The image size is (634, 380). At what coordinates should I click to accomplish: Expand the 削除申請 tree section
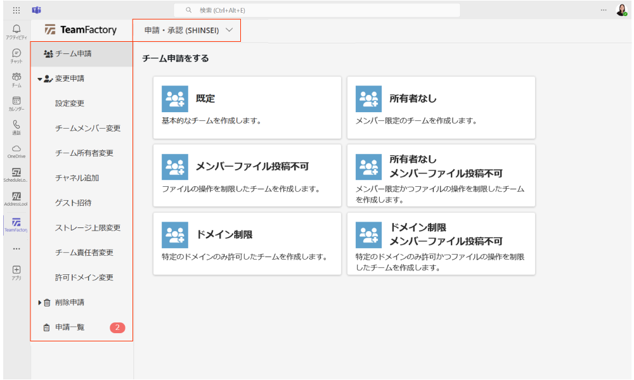click(x=39, y=303)
